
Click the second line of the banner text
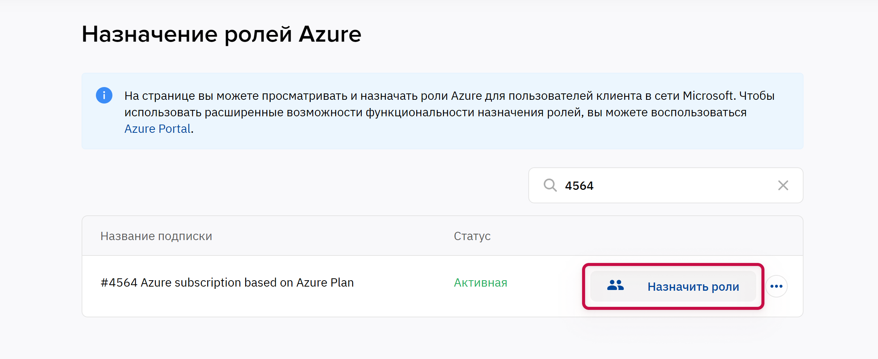(435, 112)
